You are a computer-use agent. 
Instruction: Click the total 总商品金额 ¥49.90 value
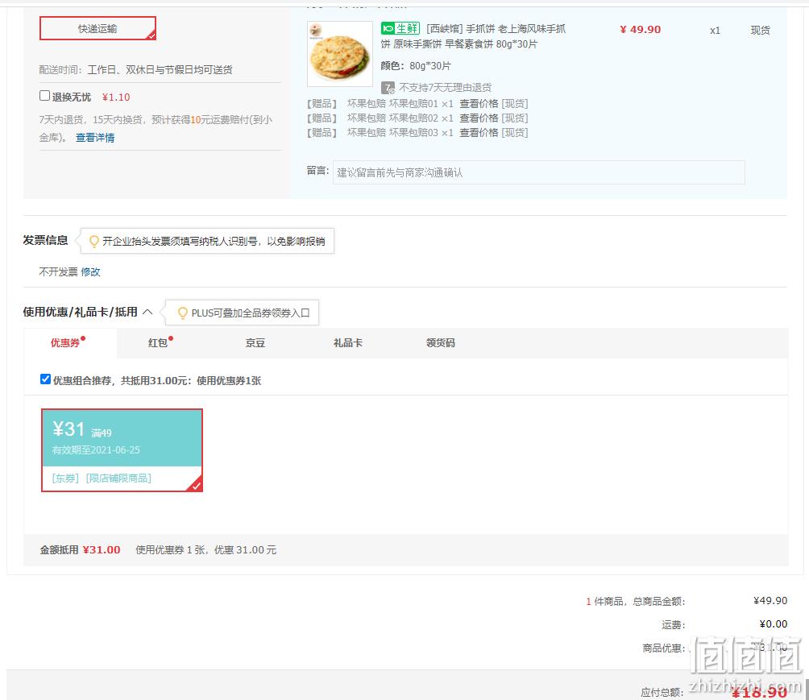(x=770, y=600)
